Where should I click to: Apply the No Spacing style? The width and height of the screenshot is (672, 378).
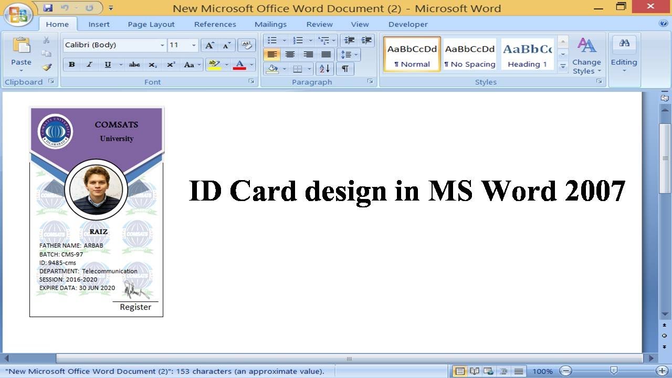[x=470, y=54]
